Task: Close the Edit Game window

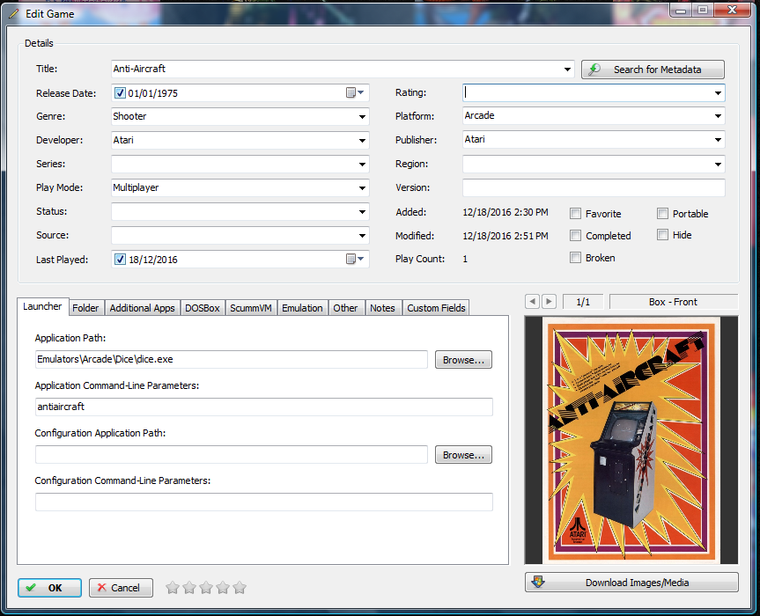Action: pyautogui.click(x=733, y=10)
